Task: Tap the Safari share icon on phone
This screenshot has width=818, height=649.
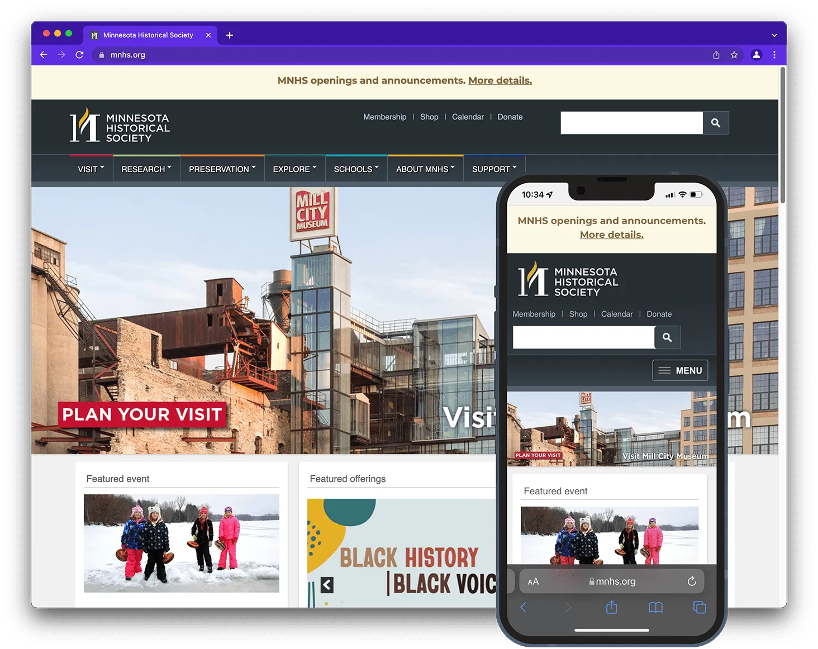Action: pos(612,607)
